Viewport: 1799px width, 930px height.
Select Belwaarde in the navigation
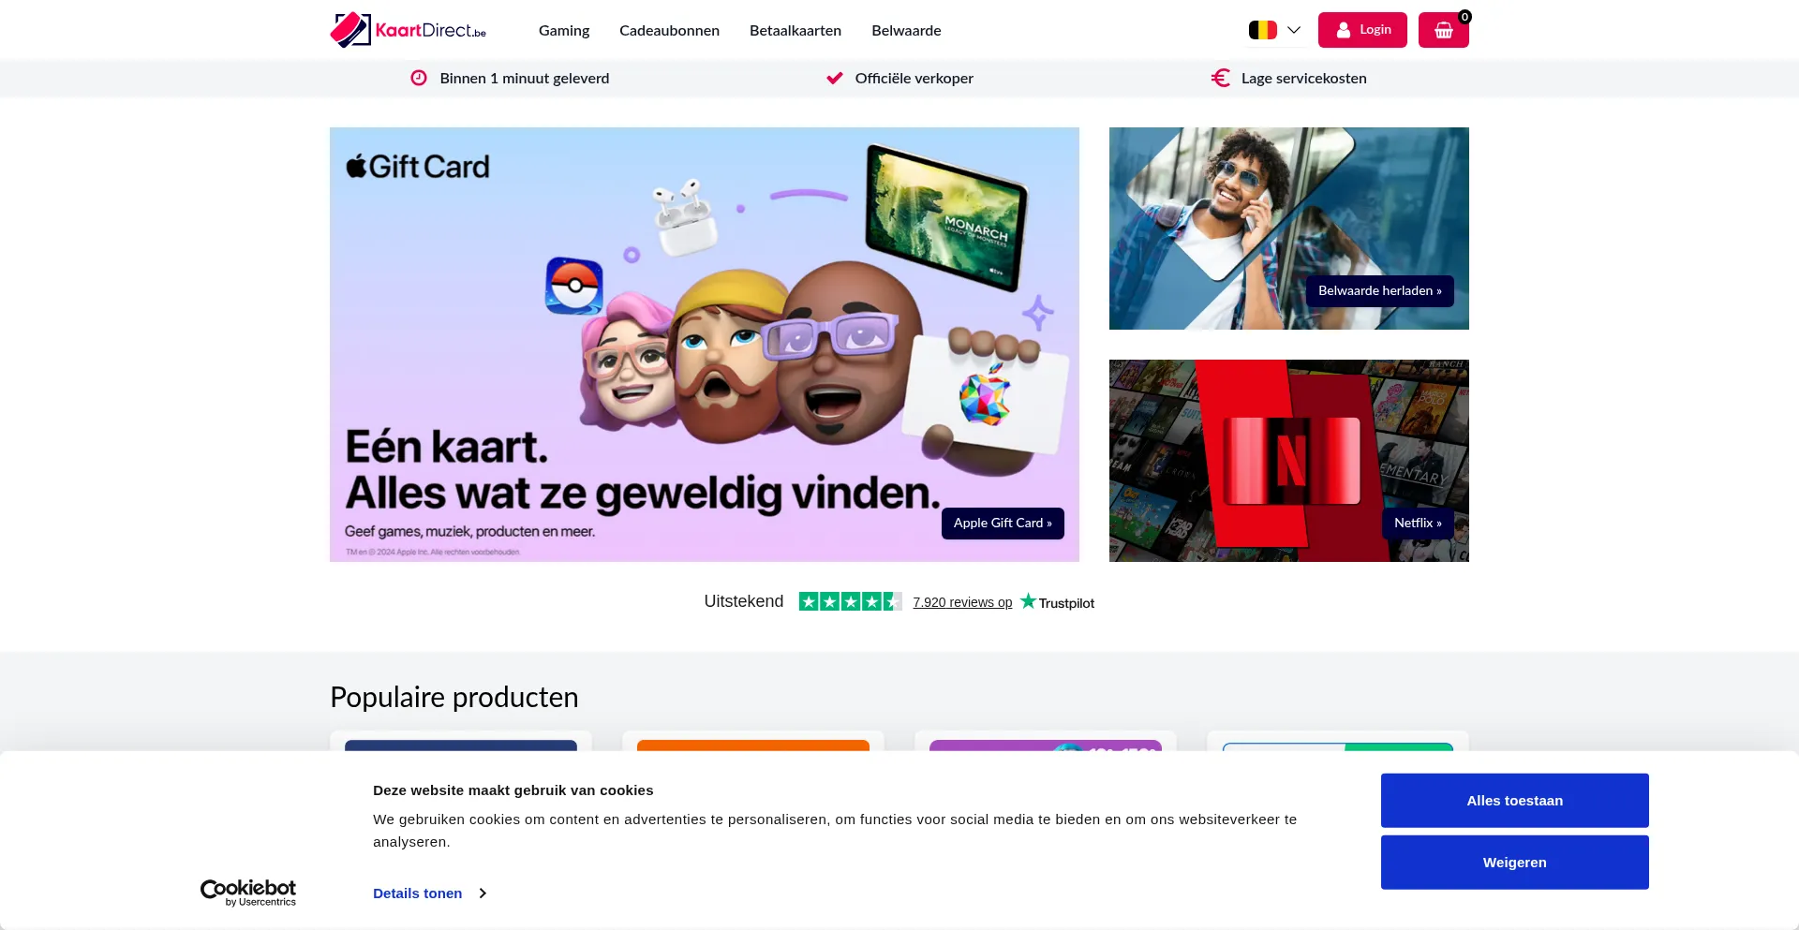click(x=906, y=30)
